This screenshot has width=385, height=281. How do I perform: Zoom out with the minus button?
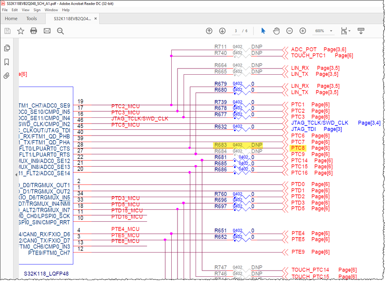(289, 31)
